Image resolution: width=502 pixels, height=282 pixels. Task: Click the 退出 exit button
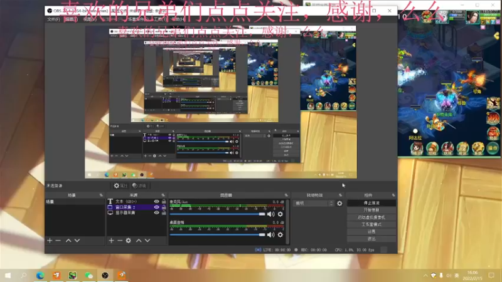[x=371, y=239]
